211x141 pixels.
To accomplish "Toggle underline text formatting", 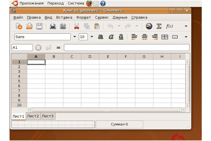I will (x=121, y=37).
